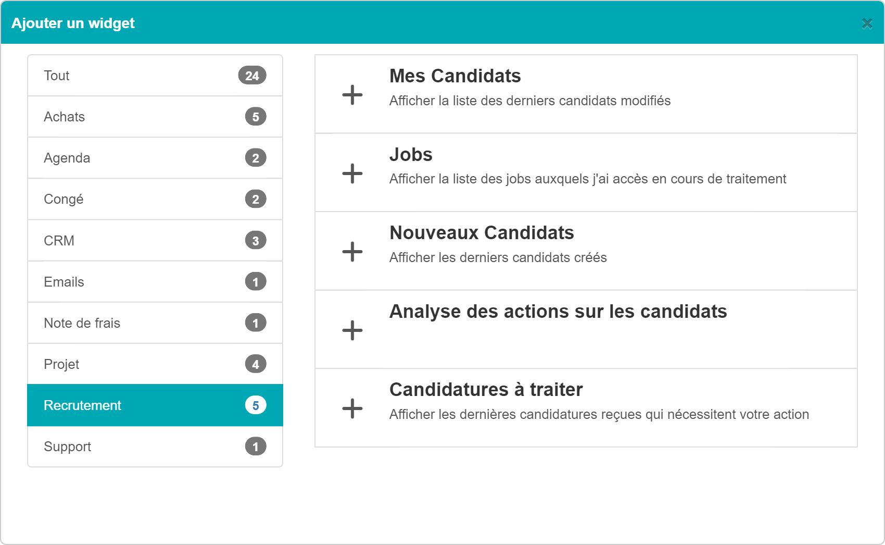Screen dimensions: 885x545
Task: Close the Ajouter un widget dialog
Action: coord(867,23)
